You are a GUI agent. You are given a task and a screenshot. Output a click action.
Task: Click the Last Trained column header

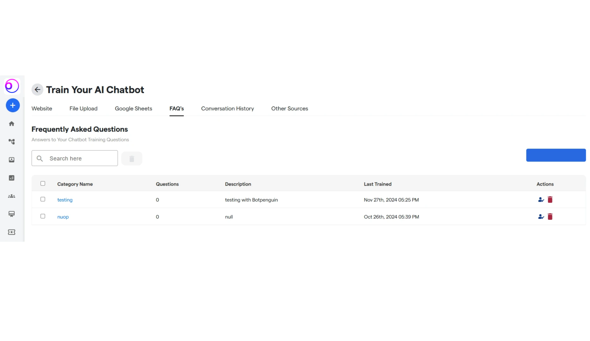tap(378, 184)
